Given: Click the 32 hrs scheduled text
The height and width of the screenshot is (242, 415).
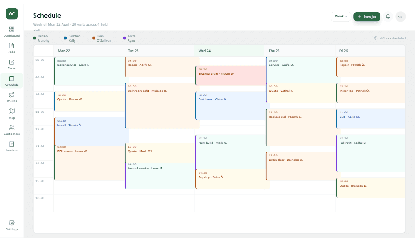Looking at the screenshot, I should [x=393, y=38].
